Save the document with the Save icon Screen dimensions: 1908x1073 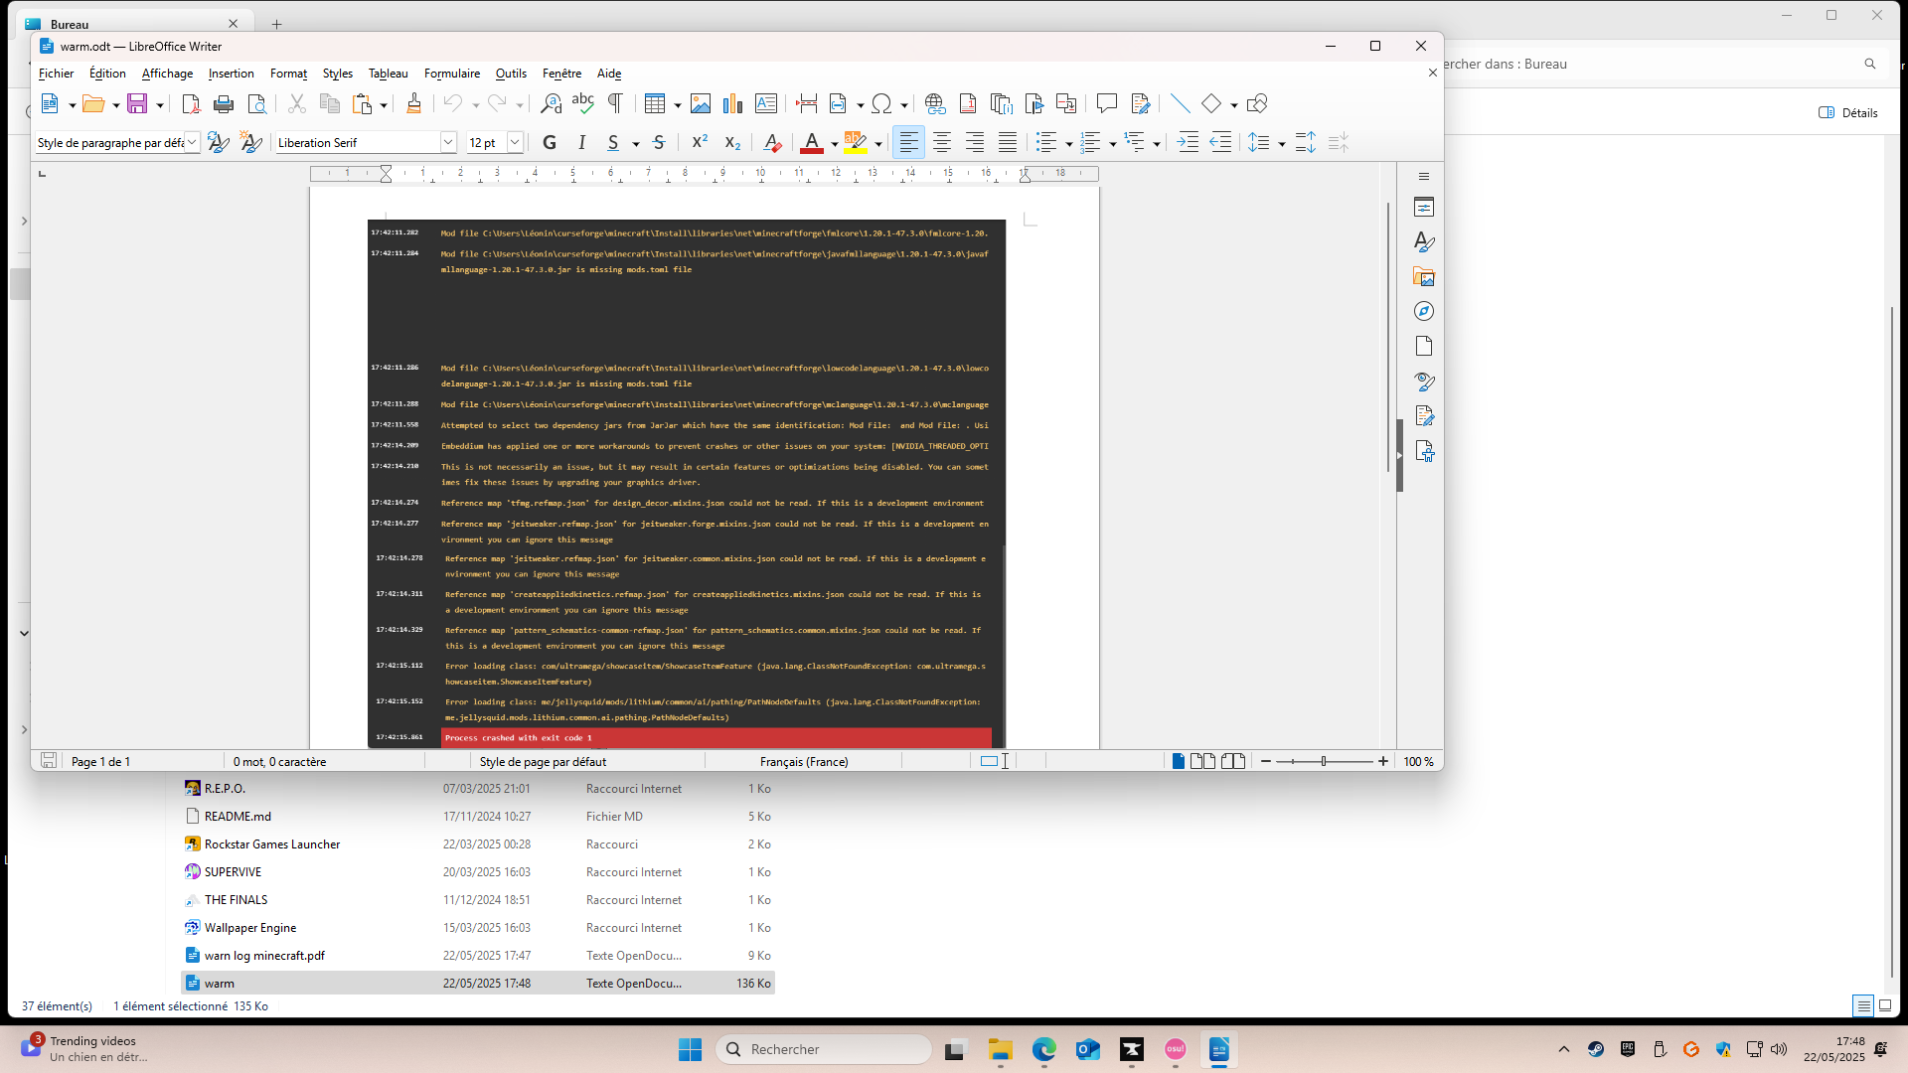point(137,103)
